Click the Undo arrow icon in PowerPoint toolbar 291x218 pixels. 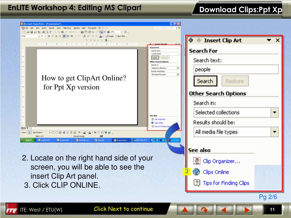[70, 32]
